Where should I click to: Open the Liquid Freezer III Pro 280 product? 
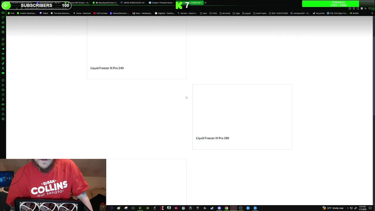[212, 138]
